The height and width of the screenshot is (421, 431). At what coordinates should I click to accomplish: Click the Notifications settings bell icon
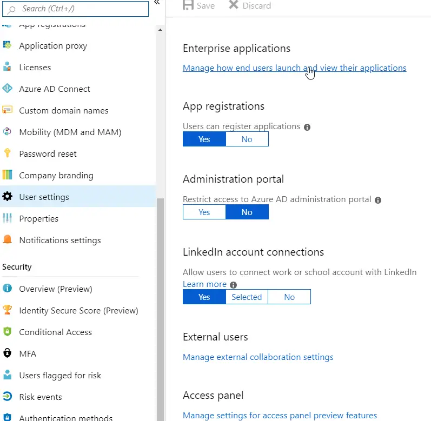pyautogui.click(x=7, y=240)
